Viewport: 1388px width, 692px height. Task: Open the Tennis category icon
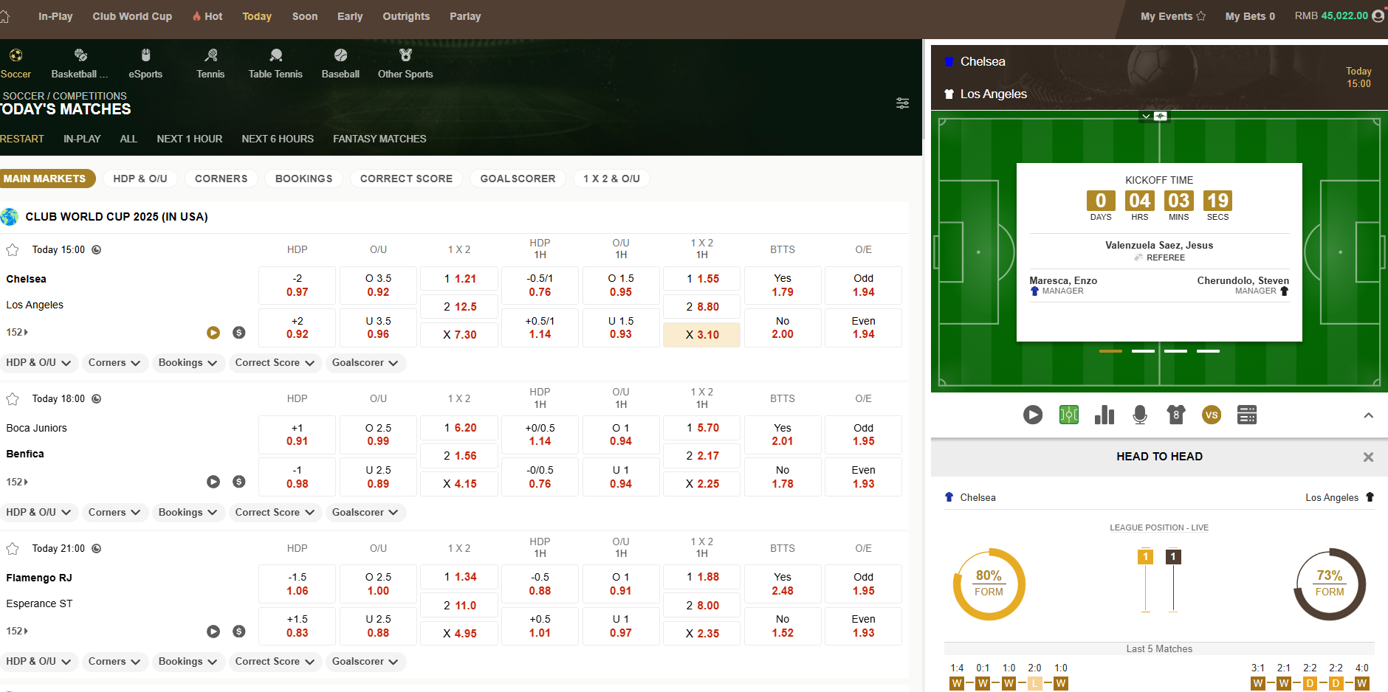tap(211, 55)
